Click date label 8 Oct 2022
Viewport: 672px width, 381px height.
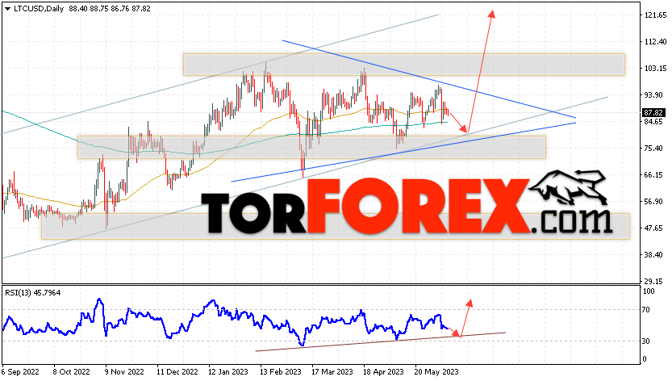[x=72, y=371]
